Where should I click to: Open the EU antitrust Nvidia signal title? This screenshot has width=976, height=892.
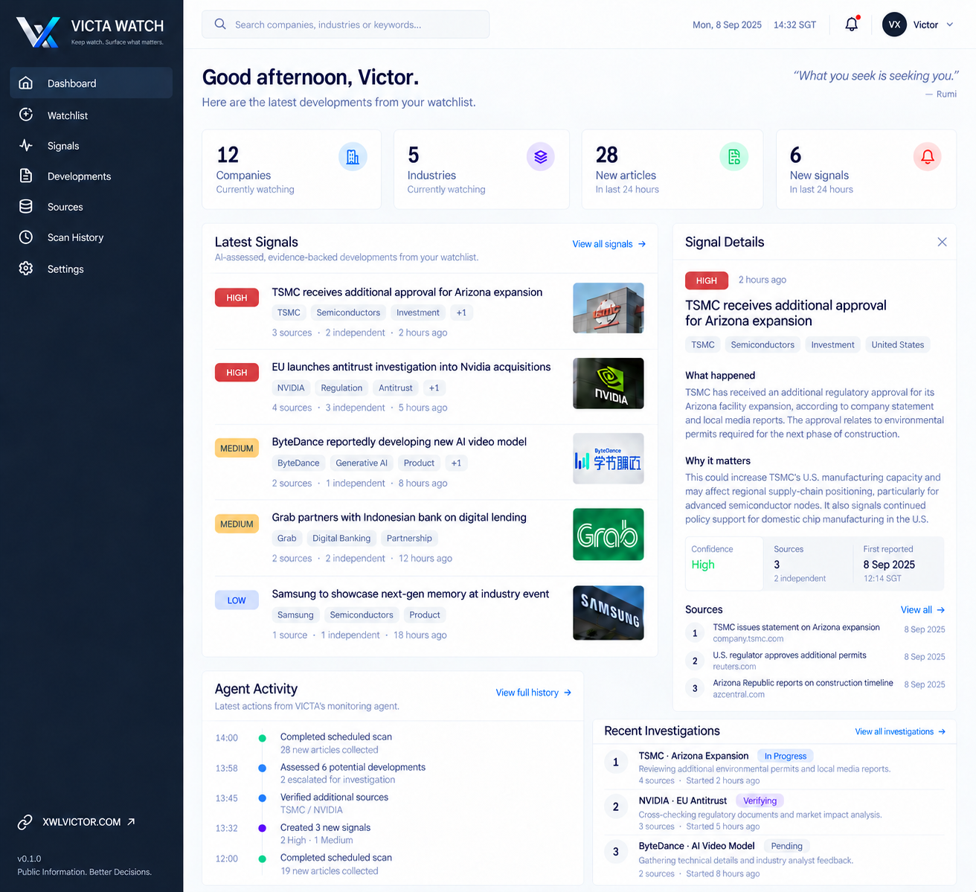pos(411,367)
